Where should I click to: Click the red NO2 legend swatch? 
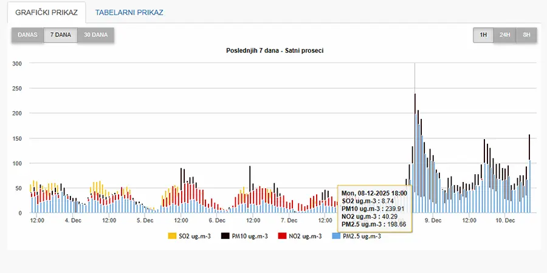click(x=281, y=236)
